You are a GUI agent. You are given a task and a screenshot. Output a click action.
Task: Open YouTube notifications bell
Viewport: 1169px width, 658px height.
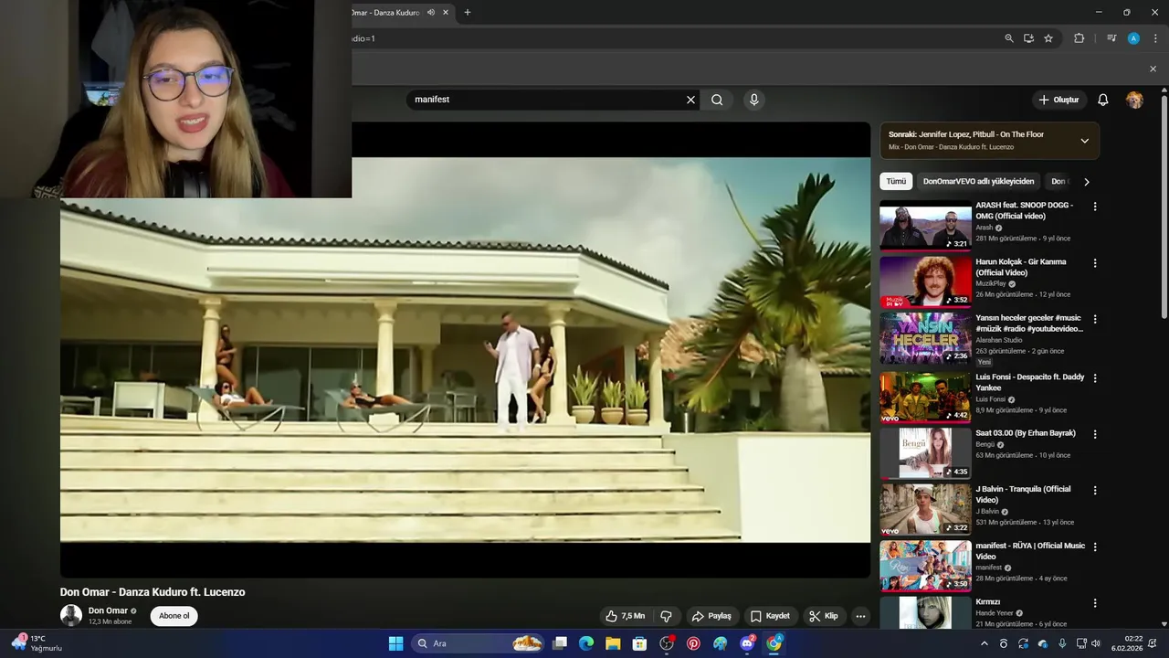click(x=1102, y=100)
